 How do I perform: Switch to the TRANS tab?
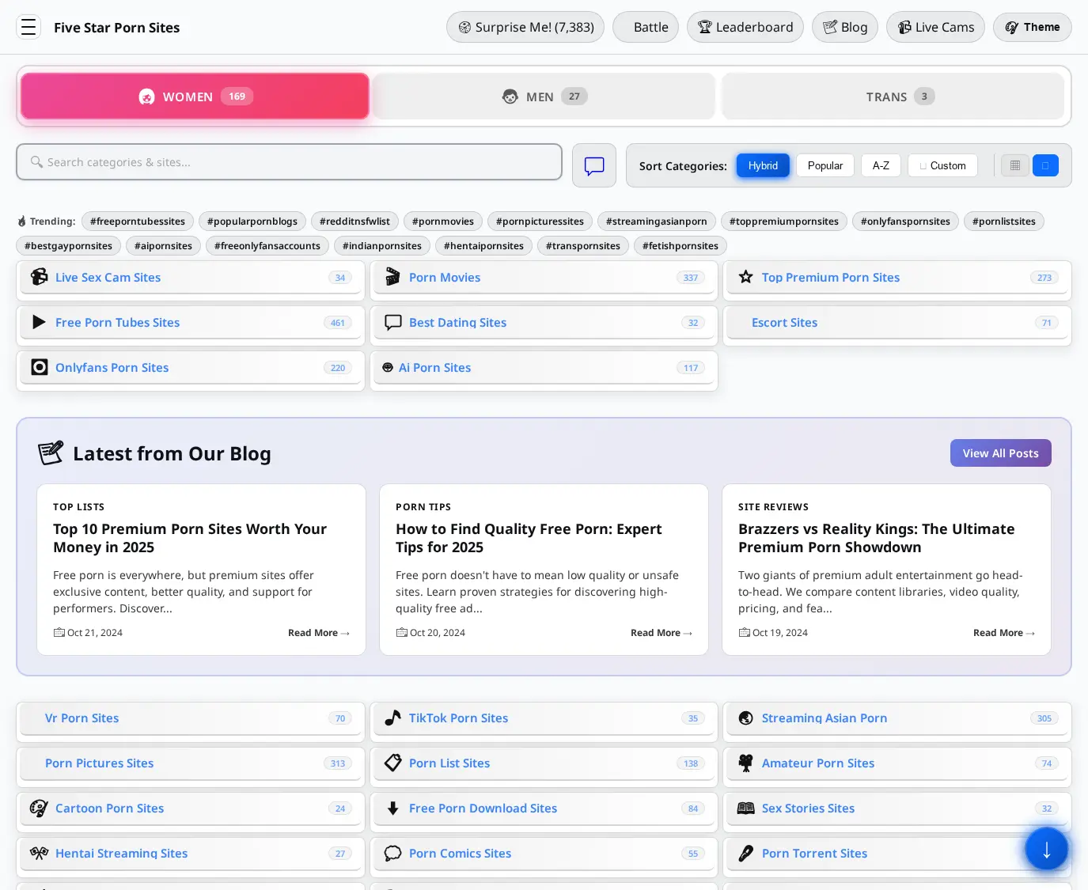[x=893, y=97]
